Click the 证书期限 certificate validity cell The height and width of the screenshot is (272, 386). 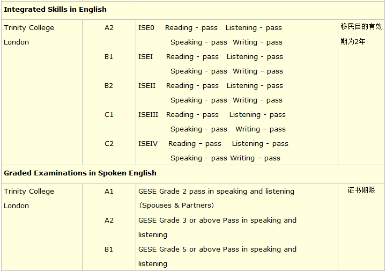pos(361,190)
